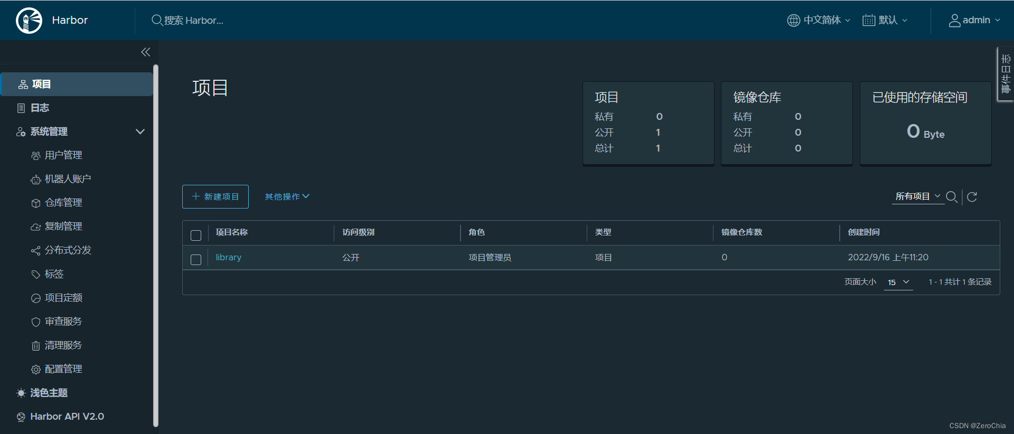Click the 2022/9/16 上午11:20 cell
1014x434 pixels.
(888, 258)
